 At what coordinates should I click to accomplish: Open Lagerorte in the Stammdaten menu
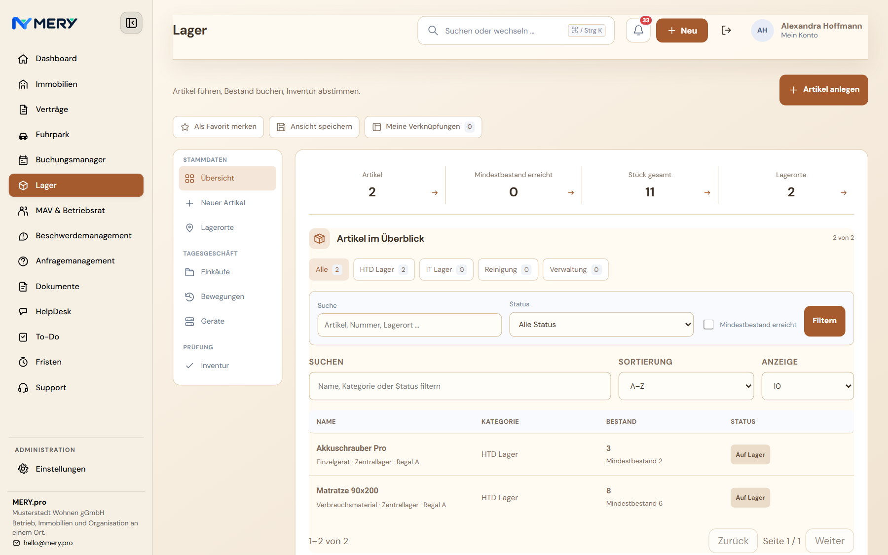click(227, 227)
